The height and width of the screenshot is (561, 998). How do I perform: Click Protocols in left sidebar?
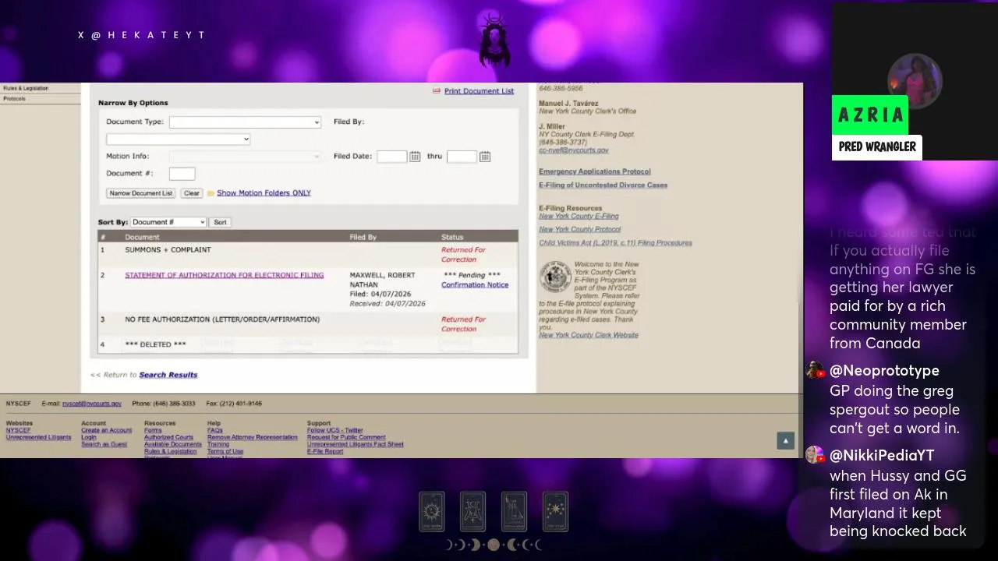pos(15,99)
